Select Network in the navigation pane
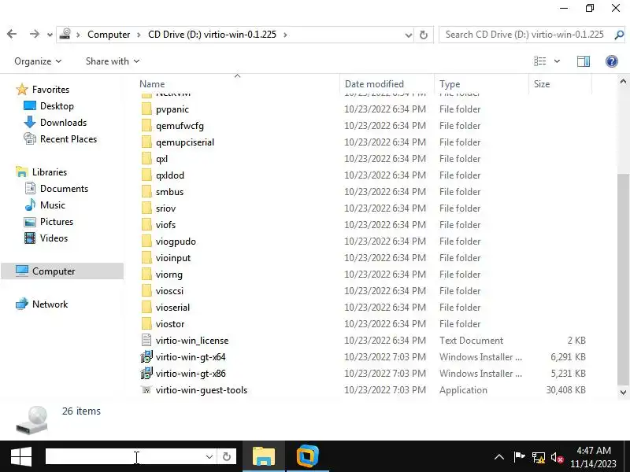Viewport: 630px width, 472px height. tap(42, 304)
